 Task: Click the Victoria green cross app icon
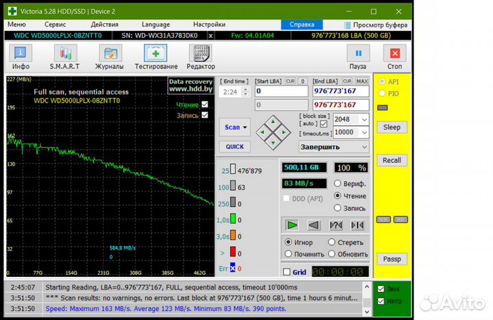coord(12,12)
